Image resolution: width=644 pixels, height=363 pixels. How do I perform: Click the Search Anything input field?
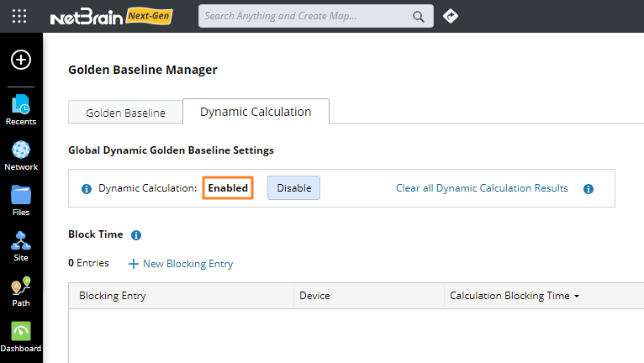[x=306, y=16]
